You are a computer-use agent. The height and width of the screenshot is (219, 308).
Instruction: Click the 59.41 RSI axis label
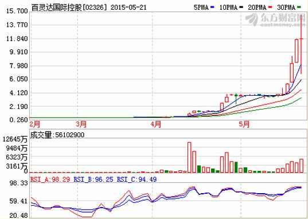tap(19, 201)
